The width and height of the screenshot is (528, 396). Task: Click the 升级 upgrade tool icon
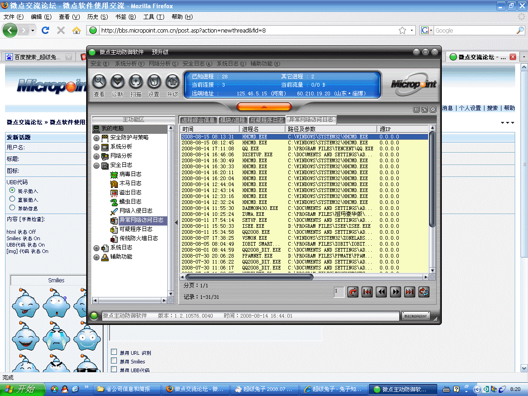click(x=172, y=82)
